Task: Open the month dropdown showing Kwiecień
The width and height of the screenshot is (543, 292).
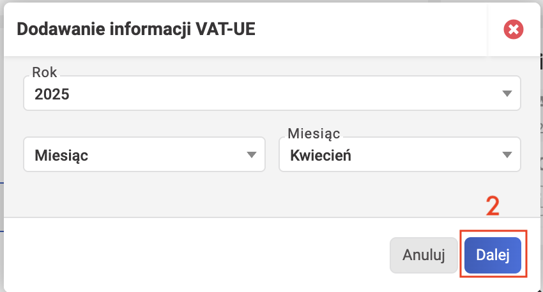Action: 400,154
